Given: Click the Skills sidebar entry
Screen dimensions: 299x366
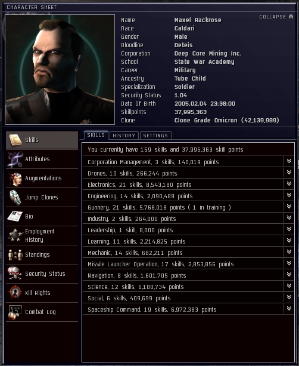Looking at the screenshot, I should [42, 140].
